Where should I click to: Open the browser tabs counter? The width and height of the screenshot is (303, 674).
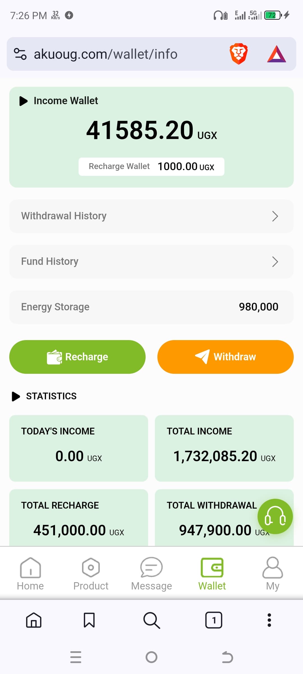coord(214,620)
